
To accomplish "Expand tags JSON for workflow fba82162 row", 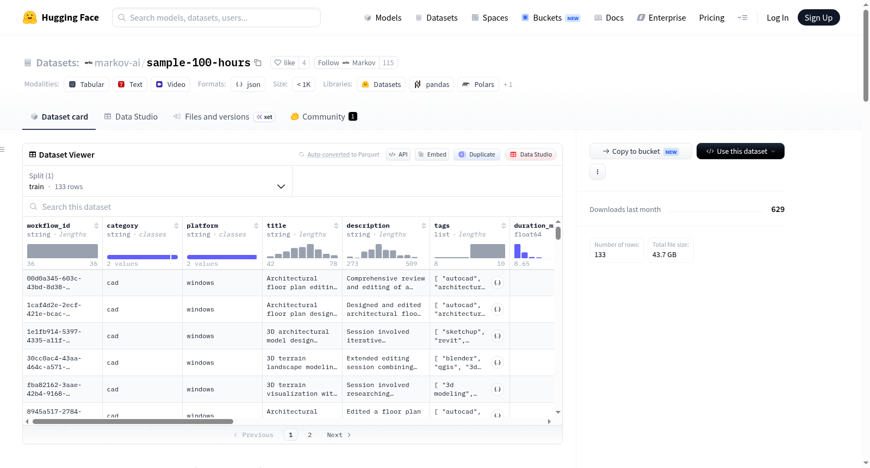I will (x=498, y=389).
